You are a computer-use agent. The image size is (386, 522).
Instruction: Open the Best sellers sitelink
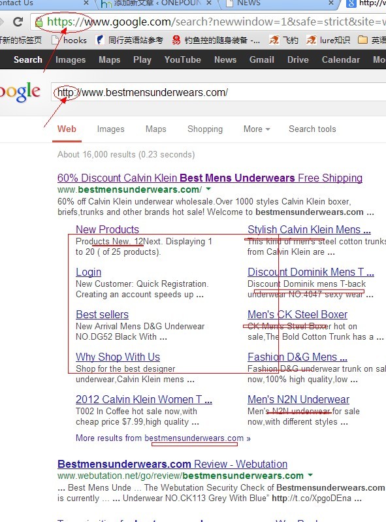click(x=102, y=315)
